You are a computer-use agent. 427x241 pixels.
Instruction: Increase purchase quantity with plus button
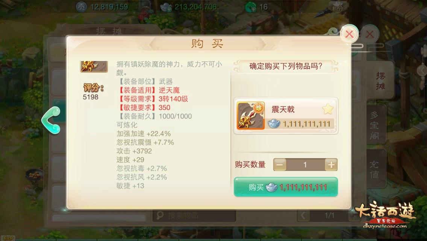click(331, 165)
